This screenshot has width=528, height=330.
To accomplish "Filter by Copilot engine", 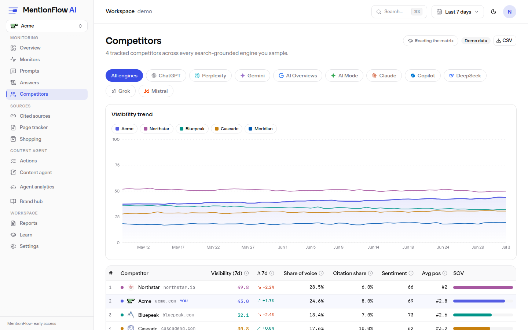I will 423,76.
